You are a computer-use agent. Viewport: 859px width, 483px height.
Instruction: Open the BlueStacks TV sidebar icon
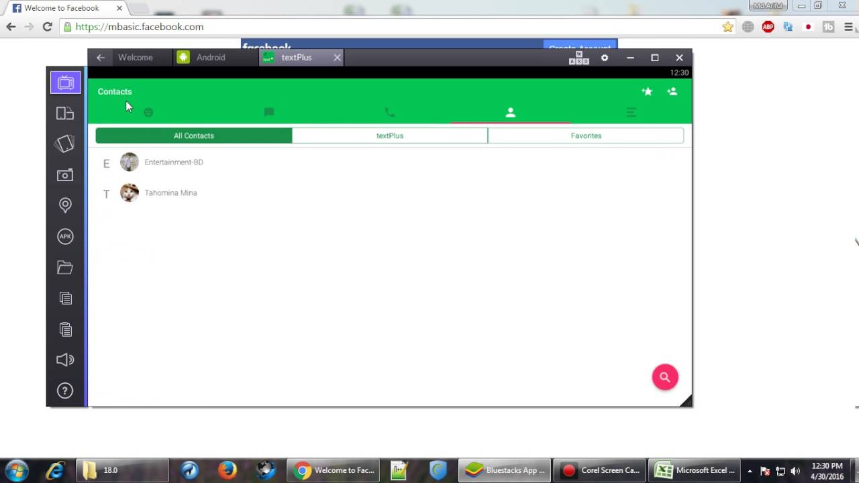coord(65,83)
